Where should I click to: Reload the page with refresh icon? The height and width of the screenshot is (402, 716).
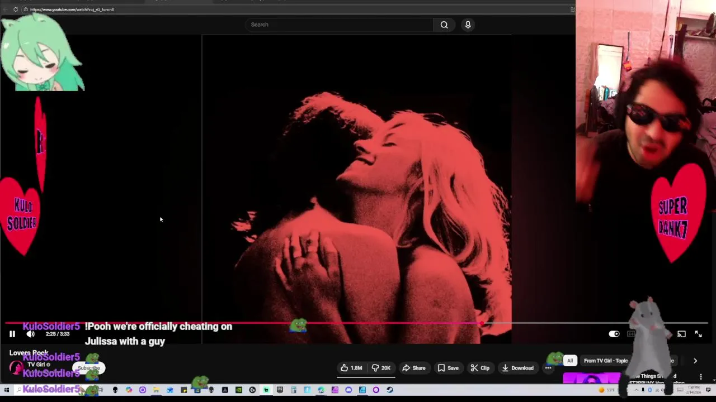click(x=16, y=9)
